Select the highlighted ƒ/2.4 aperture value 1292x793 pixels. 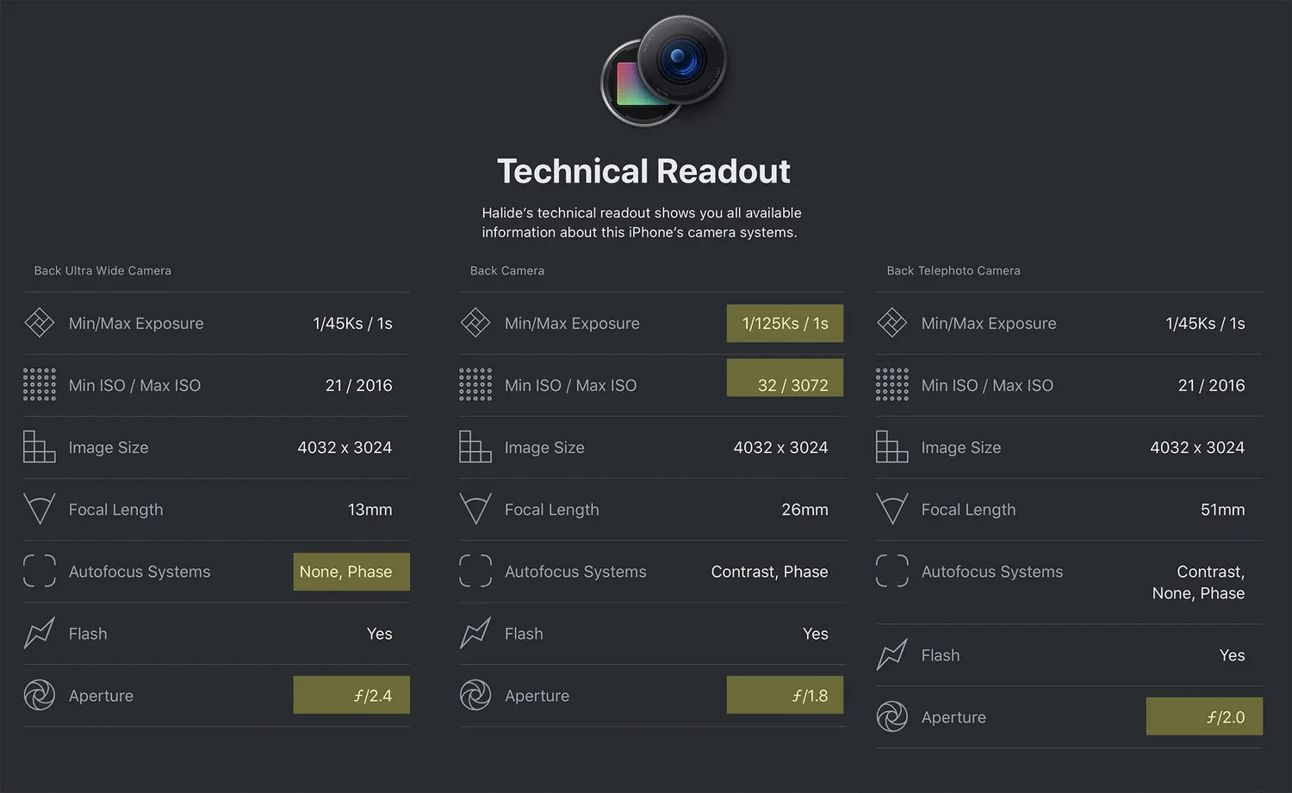tap(351, 695)
